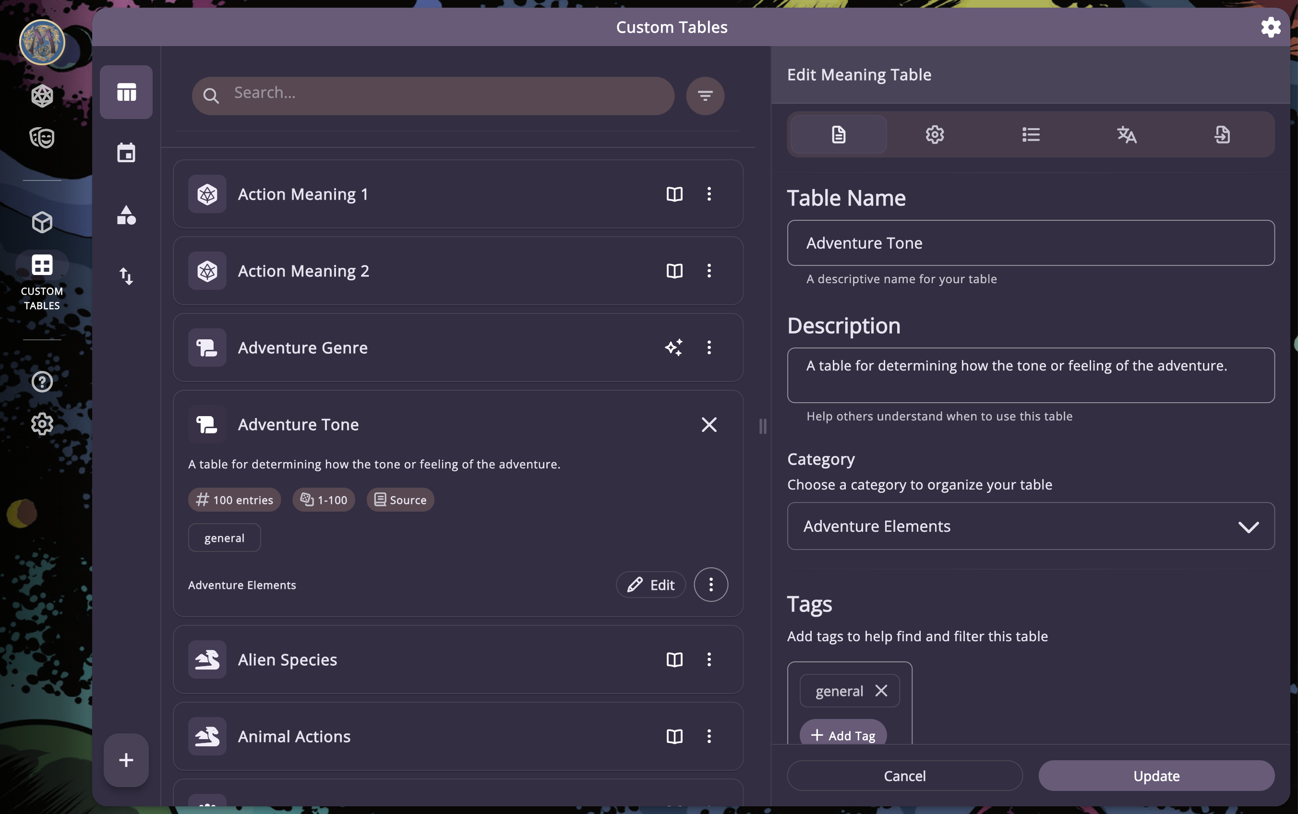This screenshot has height=814, width=1298.
Task: Switch to the settings gear tab
Action: (x=935, y=134)
